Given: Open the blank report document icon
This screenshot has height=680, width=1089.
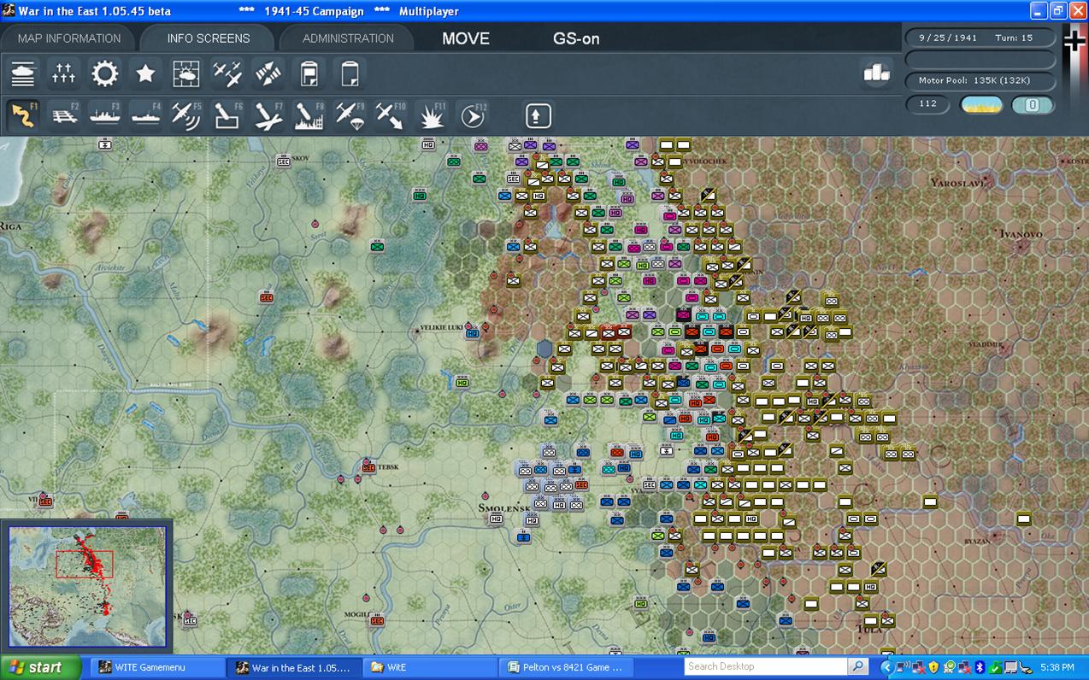Looking at the screenshot, I should (350, 74).
